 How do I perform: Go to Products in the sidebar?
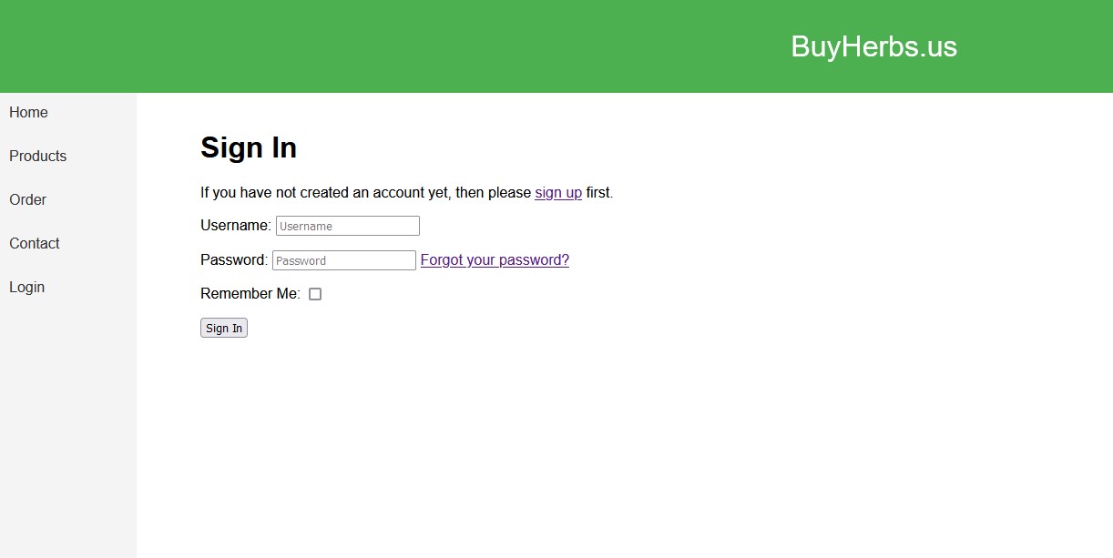[37, 157]
